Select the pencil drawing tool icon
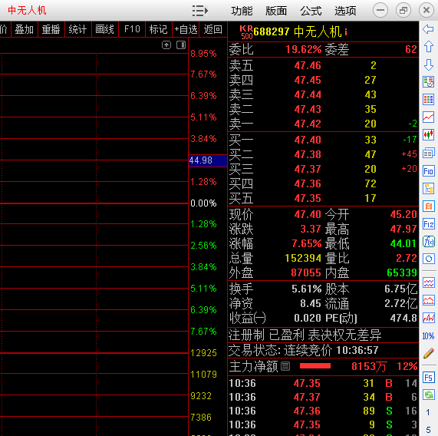Viewport: 438px width, 436px height. click(x=429, y=353)
